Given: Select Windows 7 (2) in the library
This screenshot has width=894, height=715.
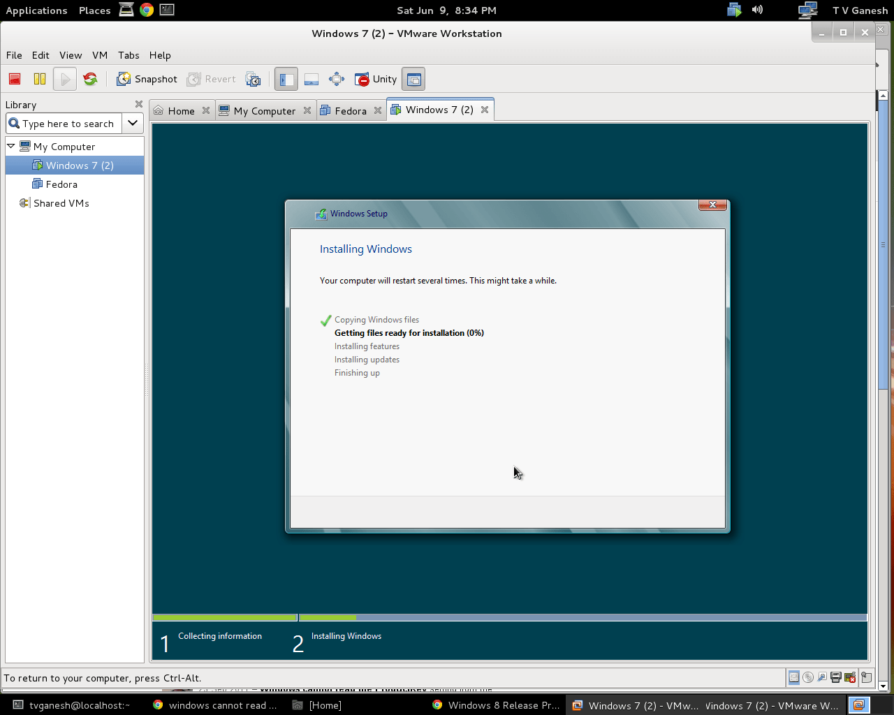Looking at the screenshot, I should [75, 165].
